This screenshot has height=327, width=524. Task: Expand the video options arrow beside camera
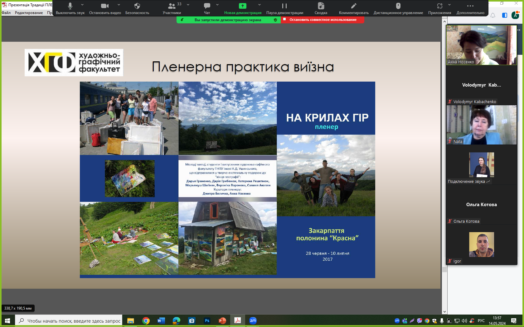pos(119,5)
